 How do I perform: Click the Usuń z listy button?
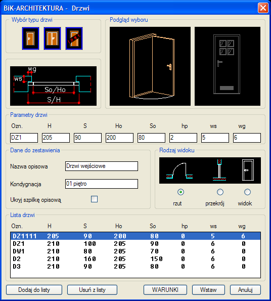92,290
